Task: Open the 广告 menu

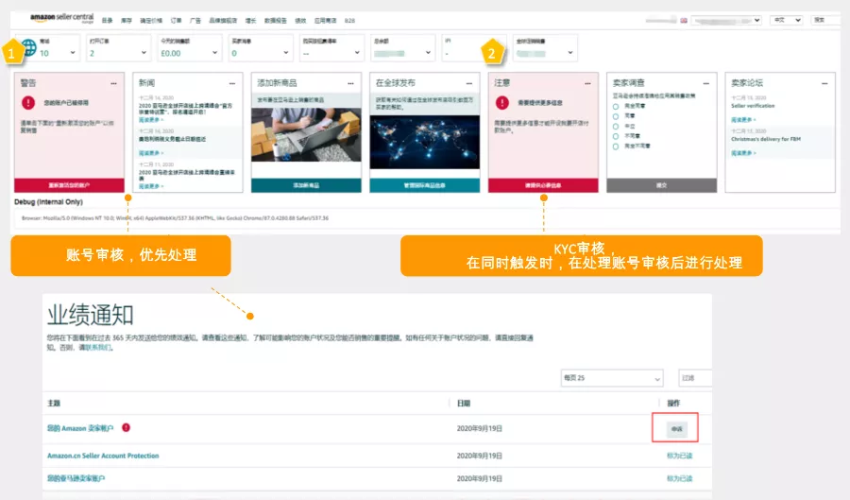Action: [x=195, y=21]
